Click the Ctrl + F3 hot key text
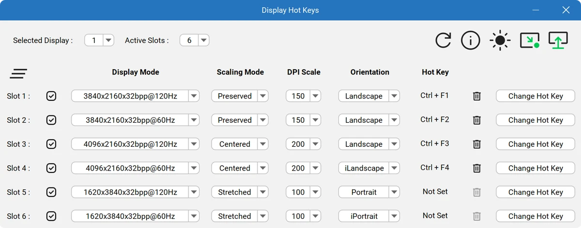This screenshot has height=228, width=581. click(x=435, y=143)
